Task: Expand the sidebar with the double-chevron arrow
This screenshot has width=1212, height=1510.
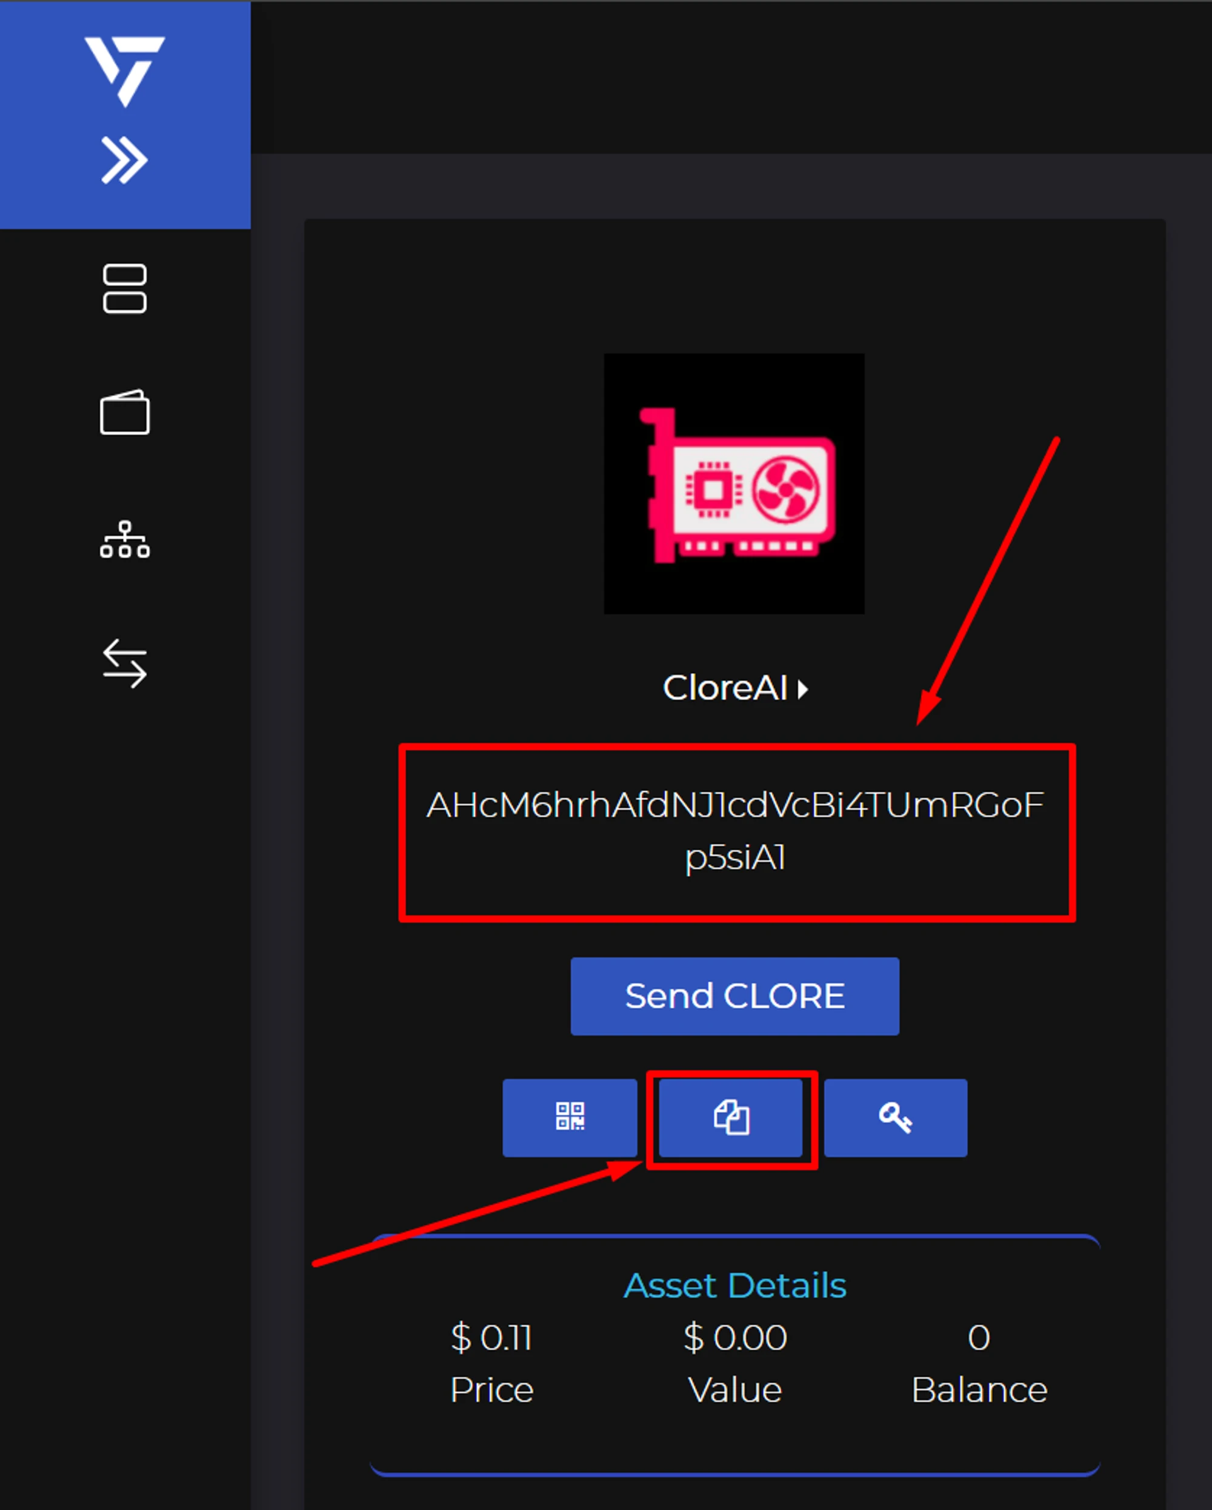Action: (x=125, y=161)
